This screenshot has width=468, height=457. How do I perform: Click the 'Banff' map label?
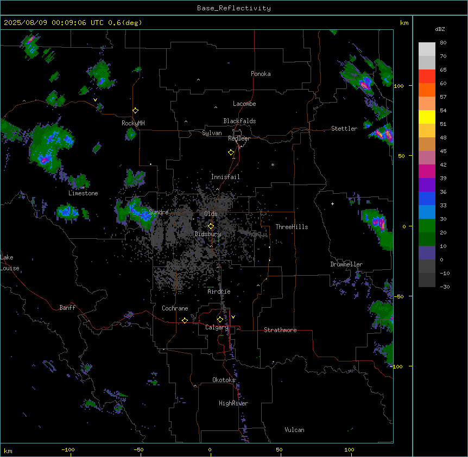point(67,308)
